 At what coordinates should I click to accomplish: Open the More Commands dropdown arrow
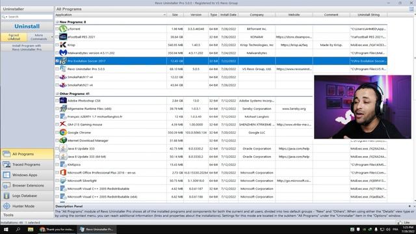click(52, 37)
